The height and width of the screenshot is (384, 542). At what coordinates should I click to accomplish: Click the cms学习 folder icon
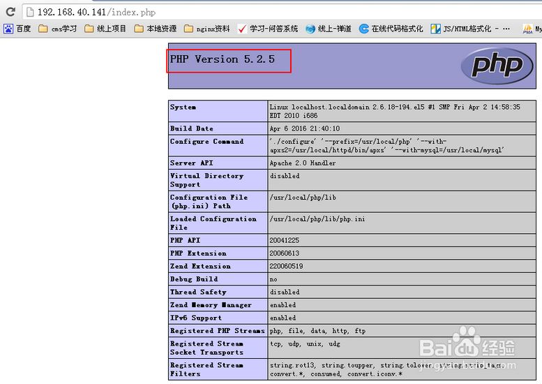tap(43, 29)
